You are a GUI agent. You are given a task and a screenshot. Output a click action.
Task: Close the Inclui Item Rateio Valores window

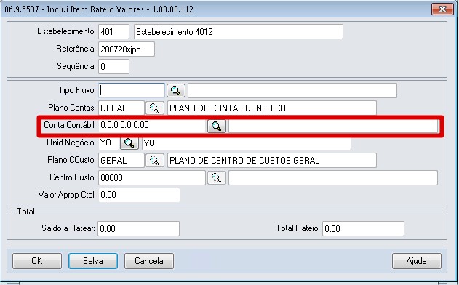click(442, 9)
